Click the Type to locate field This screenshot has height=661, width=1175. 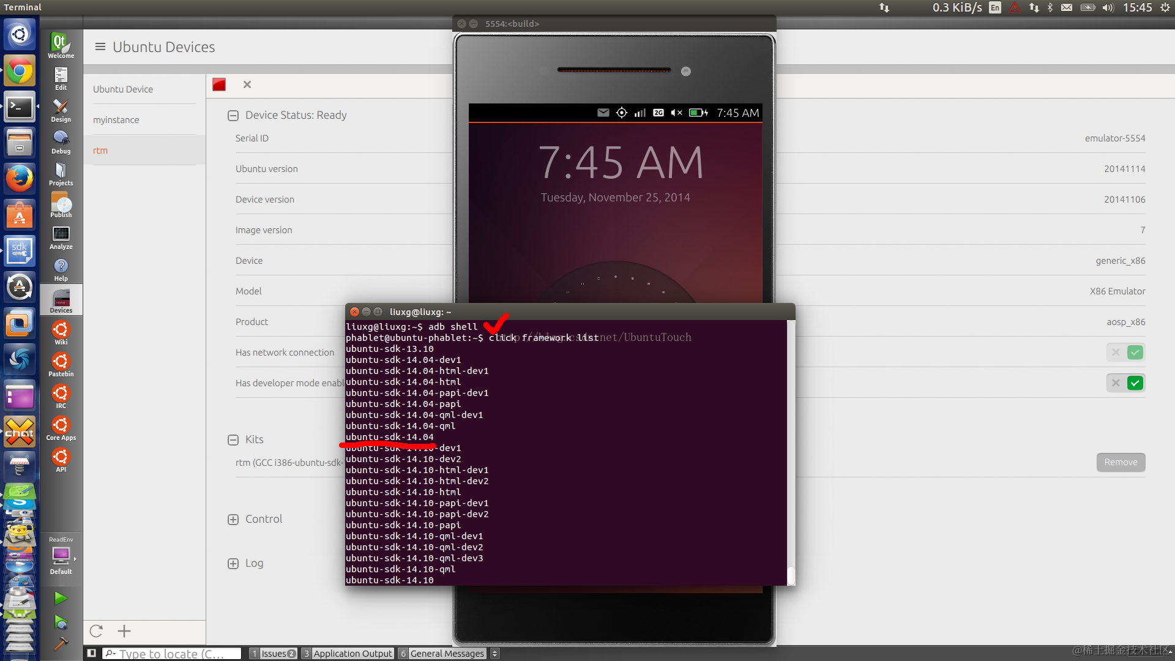click(171, 654)
